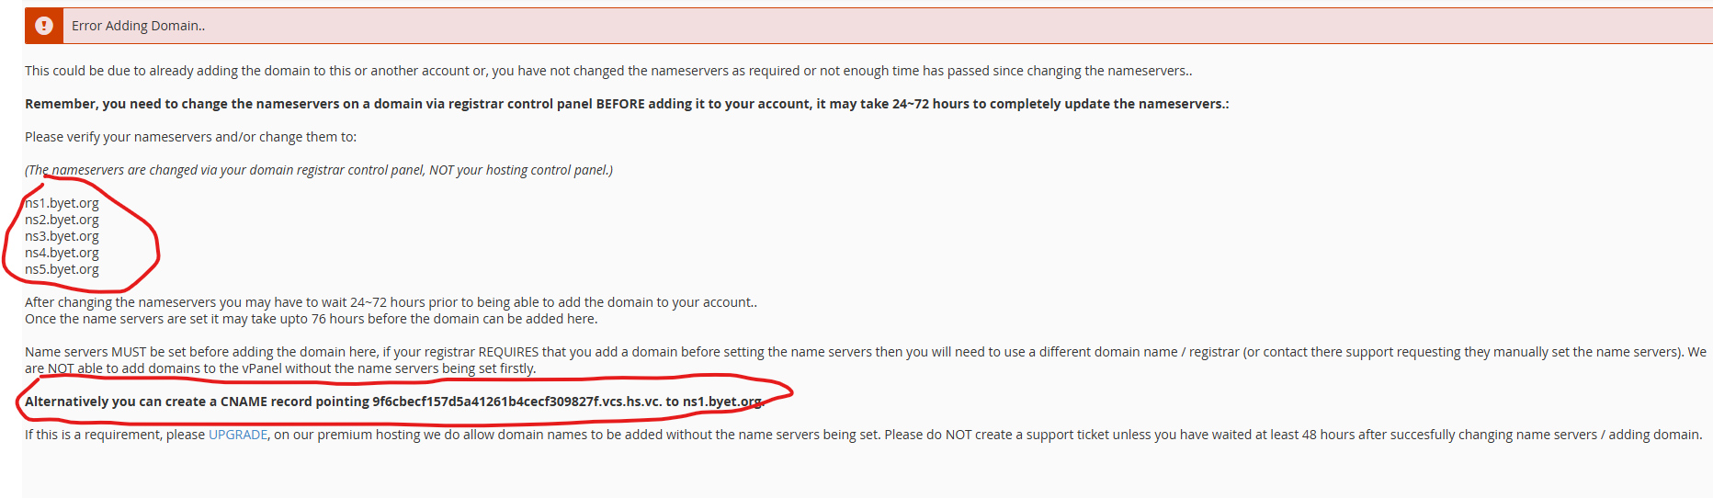Viewport: 1713px width, 498px height.
Task: Click the "This could be due to" paragraph
Action: click(x=607, y=71)
